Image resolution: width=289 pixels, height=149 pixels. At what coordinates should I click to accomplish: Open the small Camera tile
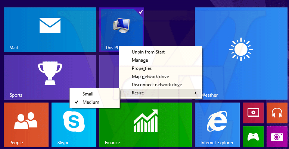[277, 137]
